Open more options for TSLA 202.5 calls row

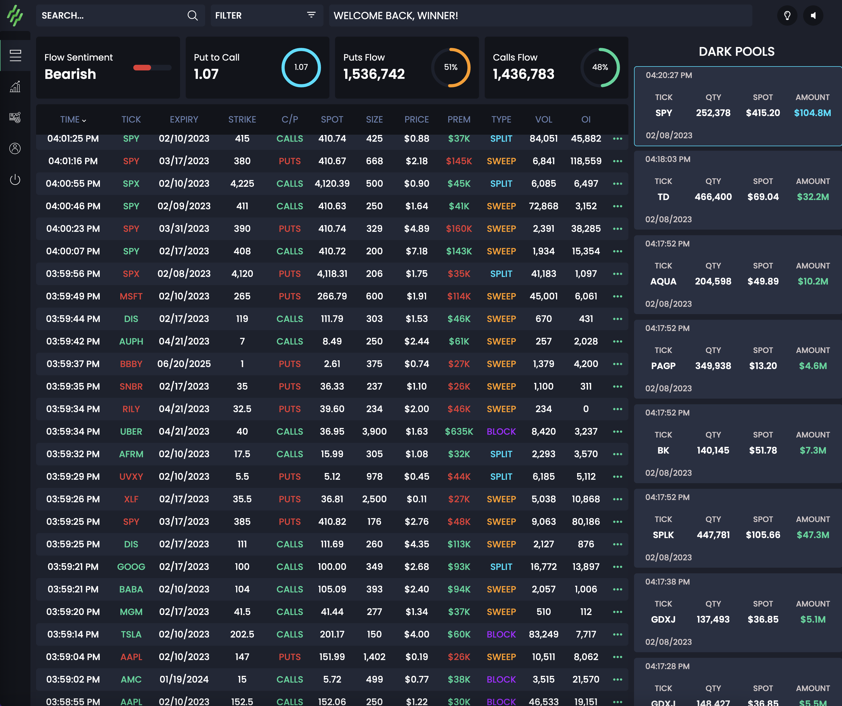[x=617, y=635]
